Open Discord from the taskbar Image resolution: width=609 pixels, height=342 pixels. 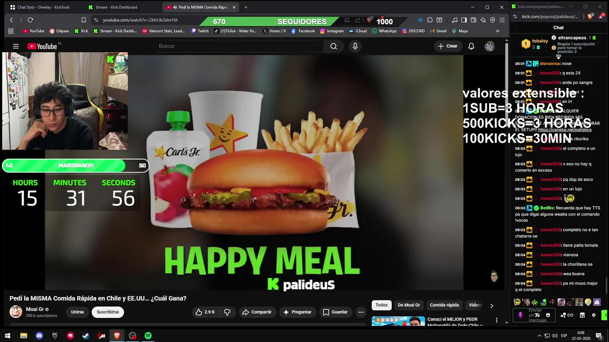39,335
